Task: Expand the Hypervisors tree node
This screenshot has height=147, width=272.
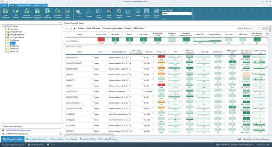Action: coord(5,29)
